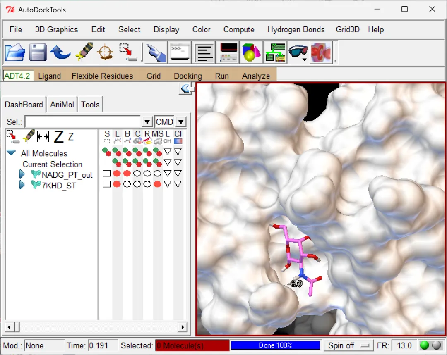Open the Sel. field dropdown arrow
The height and width of the screenshot is (355, 447).
coord(147,122)
